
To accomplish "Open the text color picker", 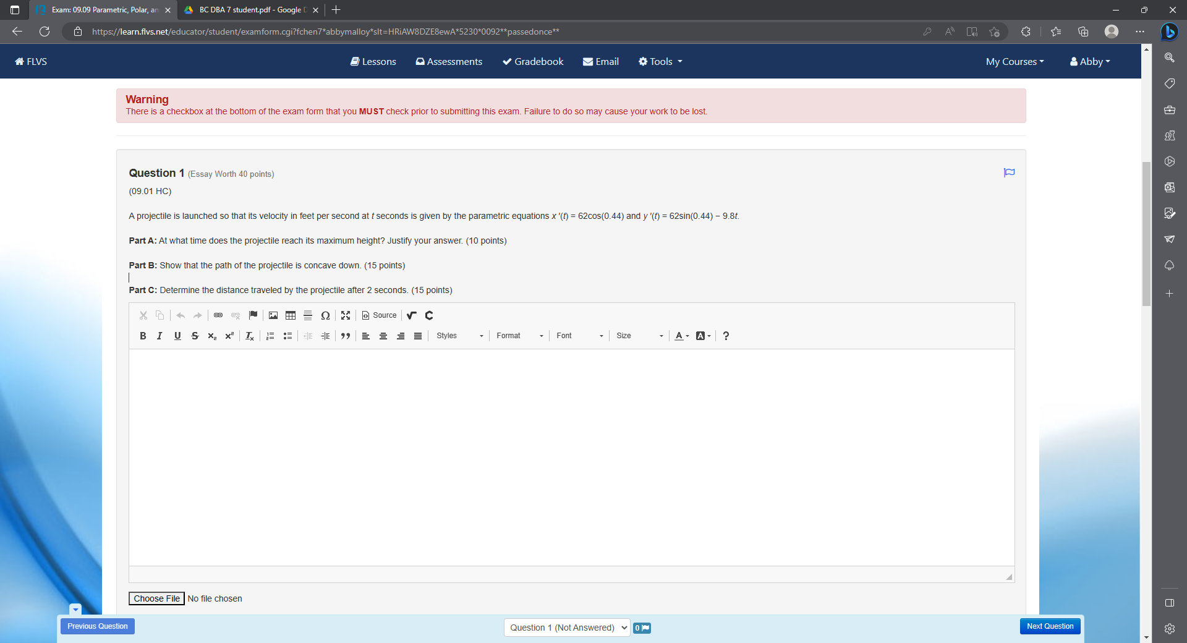I will (681, 336).
